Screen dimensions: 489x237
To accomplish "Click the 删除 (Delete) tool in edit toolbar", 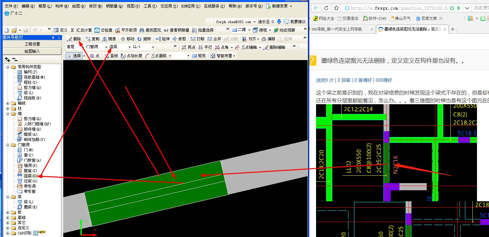I will [x=74, y=39].
